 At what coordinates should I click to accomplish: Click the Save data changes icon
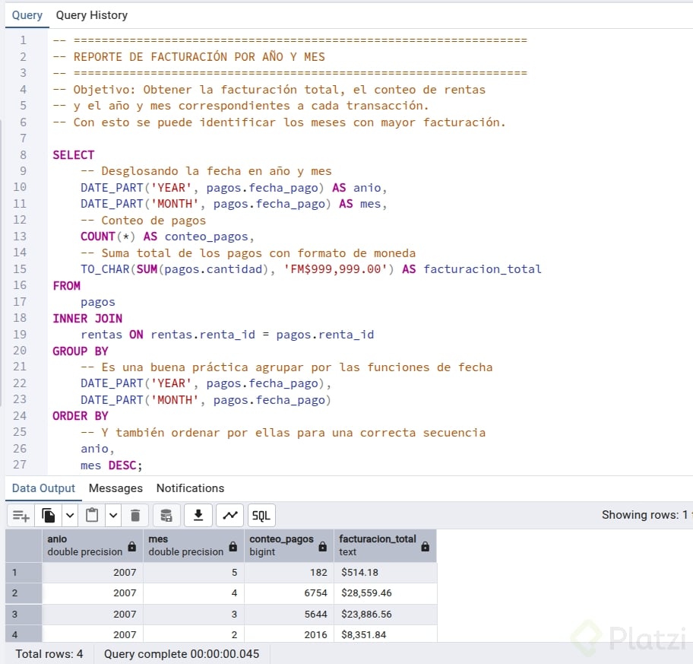tap(166, 516)
